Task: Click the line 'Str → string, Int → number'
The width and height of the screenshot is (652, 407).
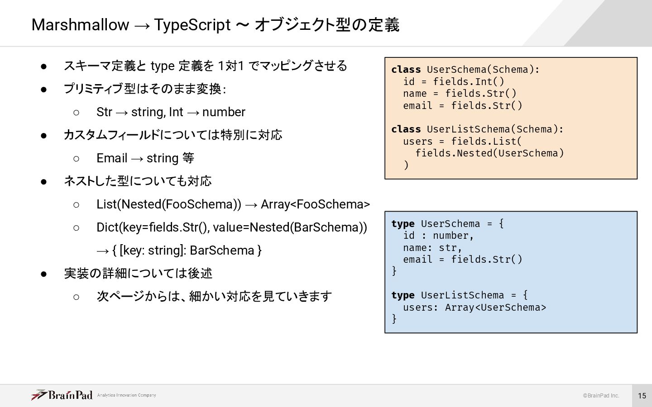Action: (171, 112)
